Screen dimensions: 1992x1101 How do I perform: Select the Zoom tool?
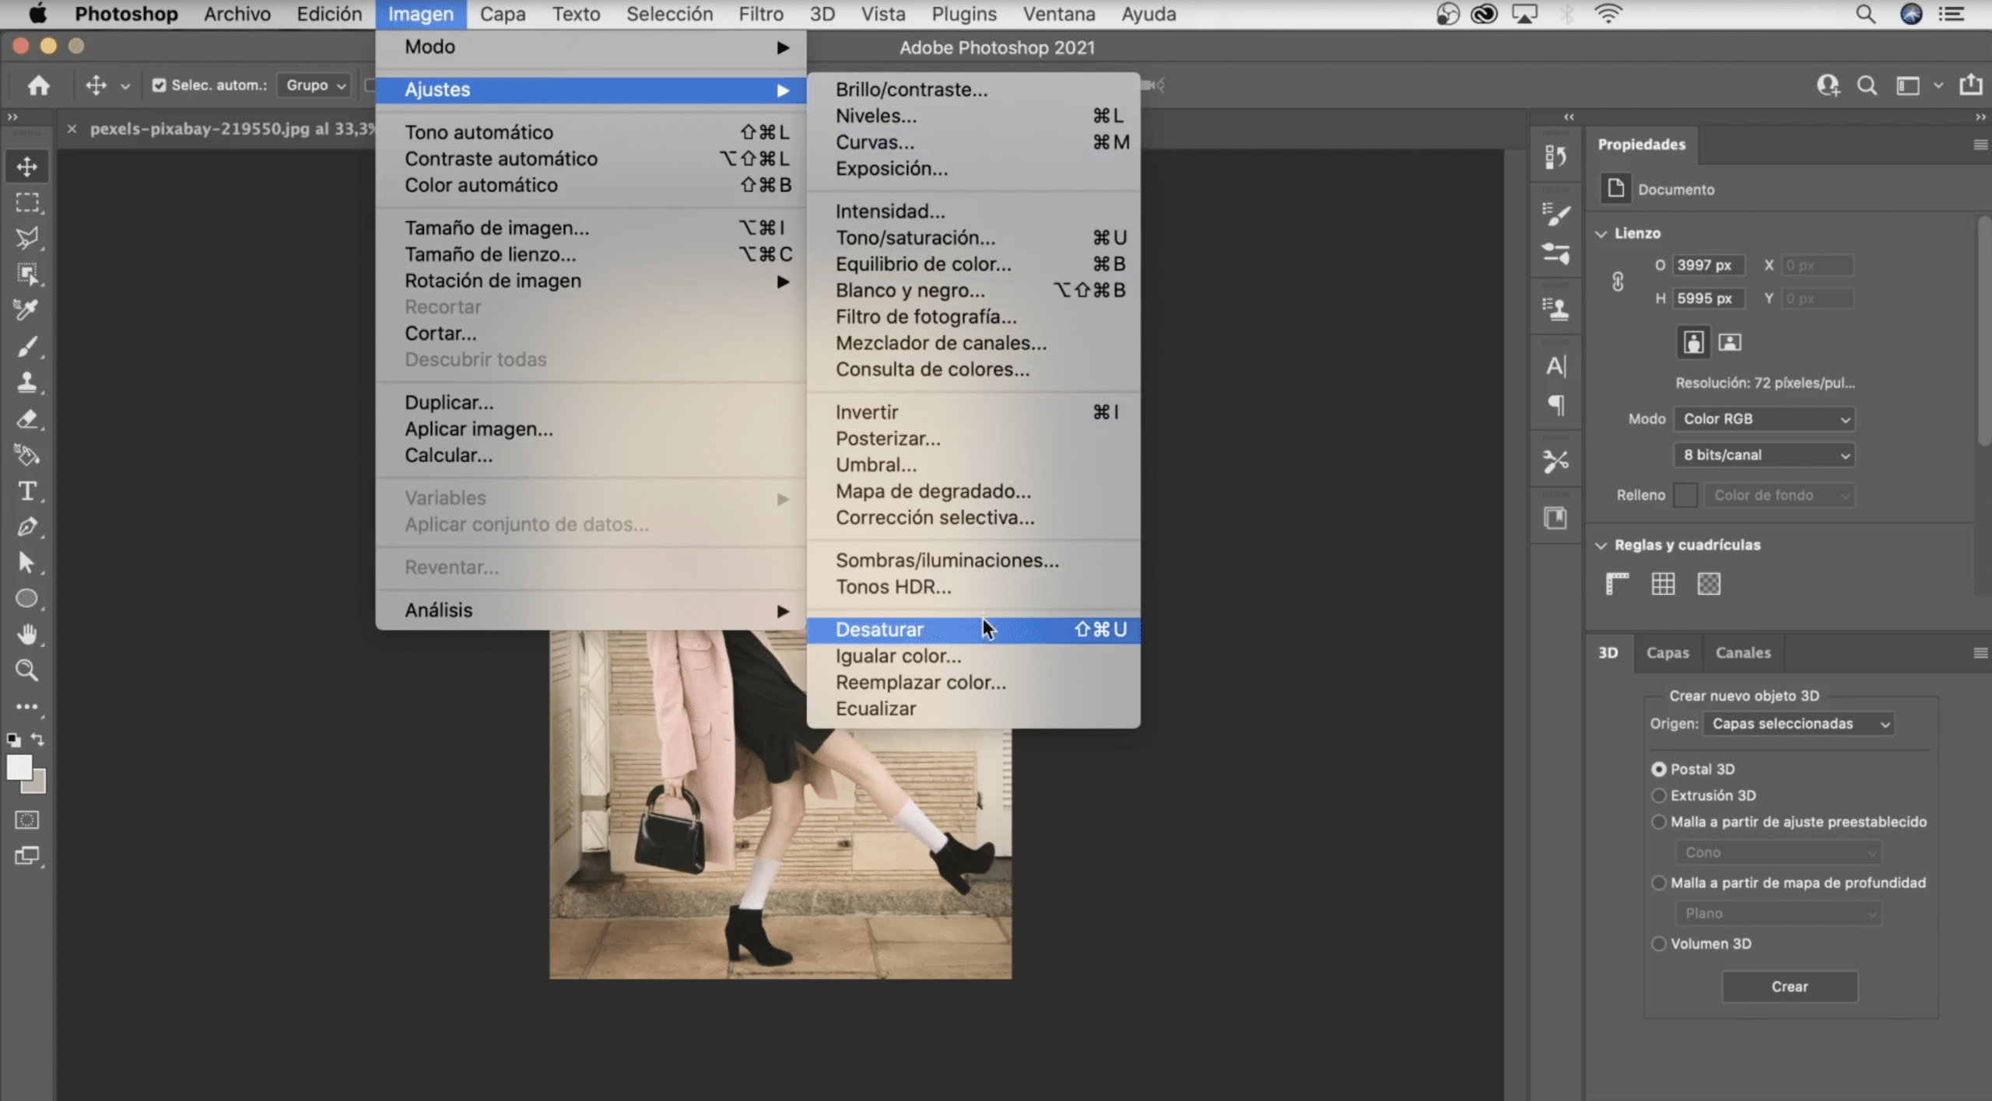coord(27,670)
